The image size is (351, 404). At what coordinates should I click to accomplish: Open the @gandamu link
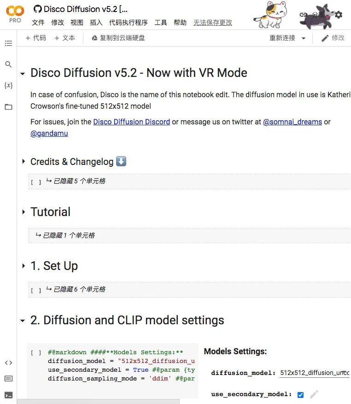click(49, 133)
